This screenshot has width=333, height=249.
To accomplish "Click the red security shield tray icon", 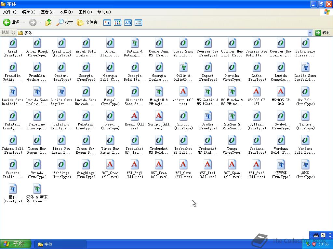I will point(314,244).
